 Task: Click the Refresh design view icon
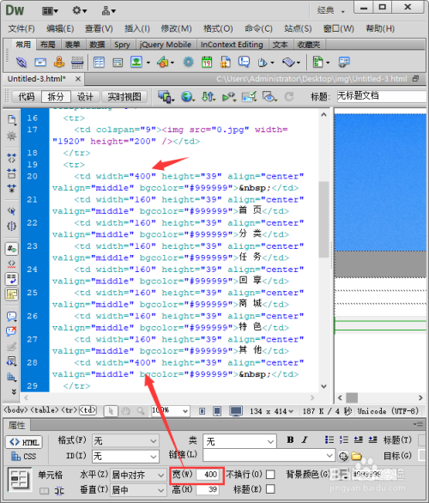pos(289,96)
